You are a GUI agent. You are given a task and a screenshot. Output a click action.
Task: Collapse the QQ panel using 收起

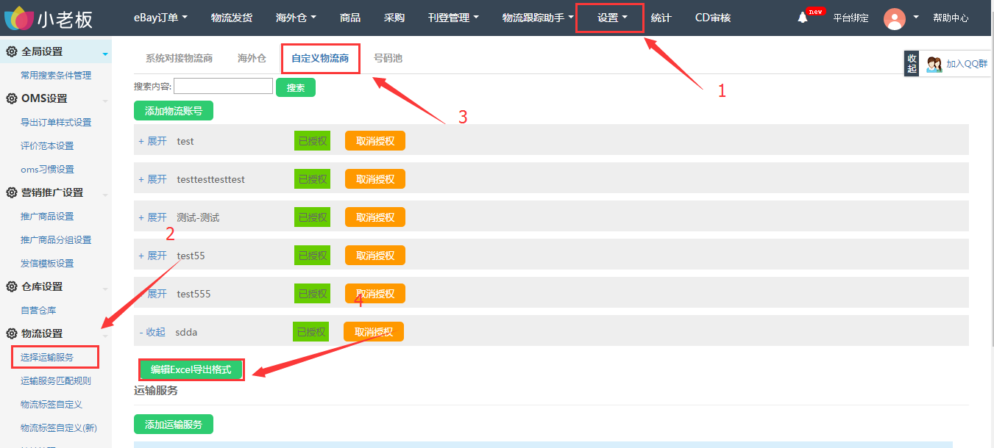pyautogui.click(x=912, y=64)
